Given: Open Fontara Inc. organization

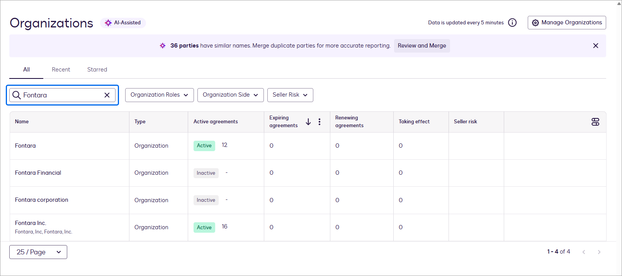Looking at the screenshot, I should point(31,223).
